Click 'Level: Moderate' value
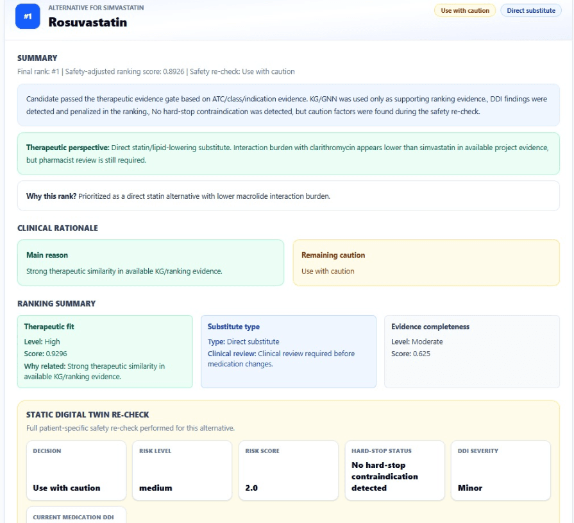This screenshot has width=574, height=523. [x=417, y=341]
